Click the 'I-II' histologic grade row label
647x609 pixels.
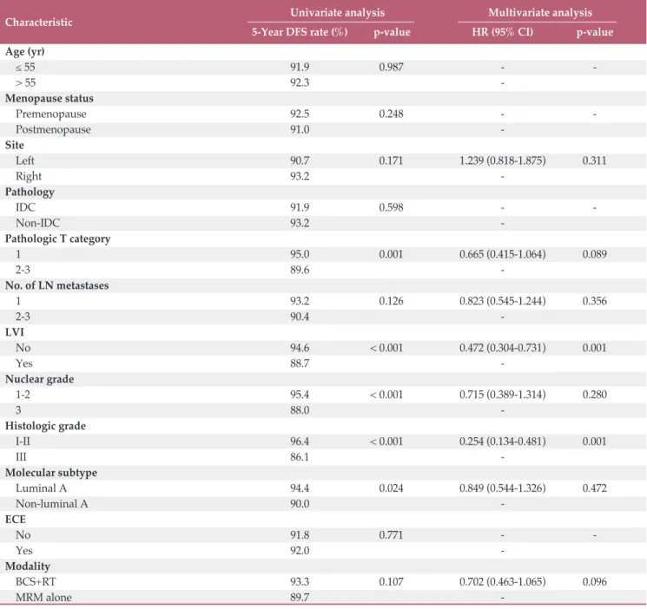[23, 442]
